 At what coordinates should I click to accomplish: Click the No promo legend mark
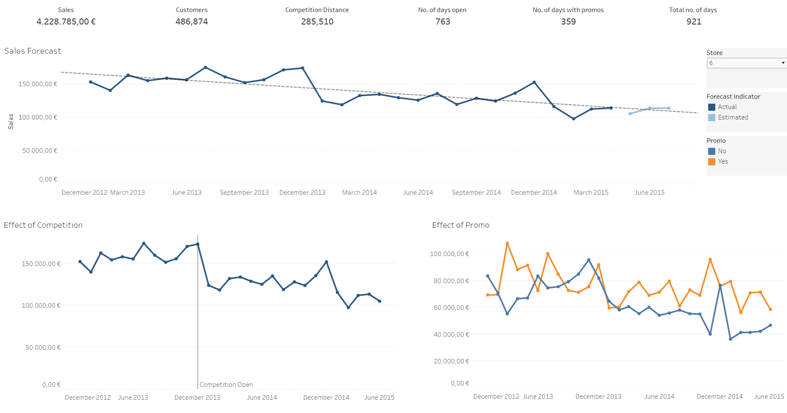coord(712,151)
